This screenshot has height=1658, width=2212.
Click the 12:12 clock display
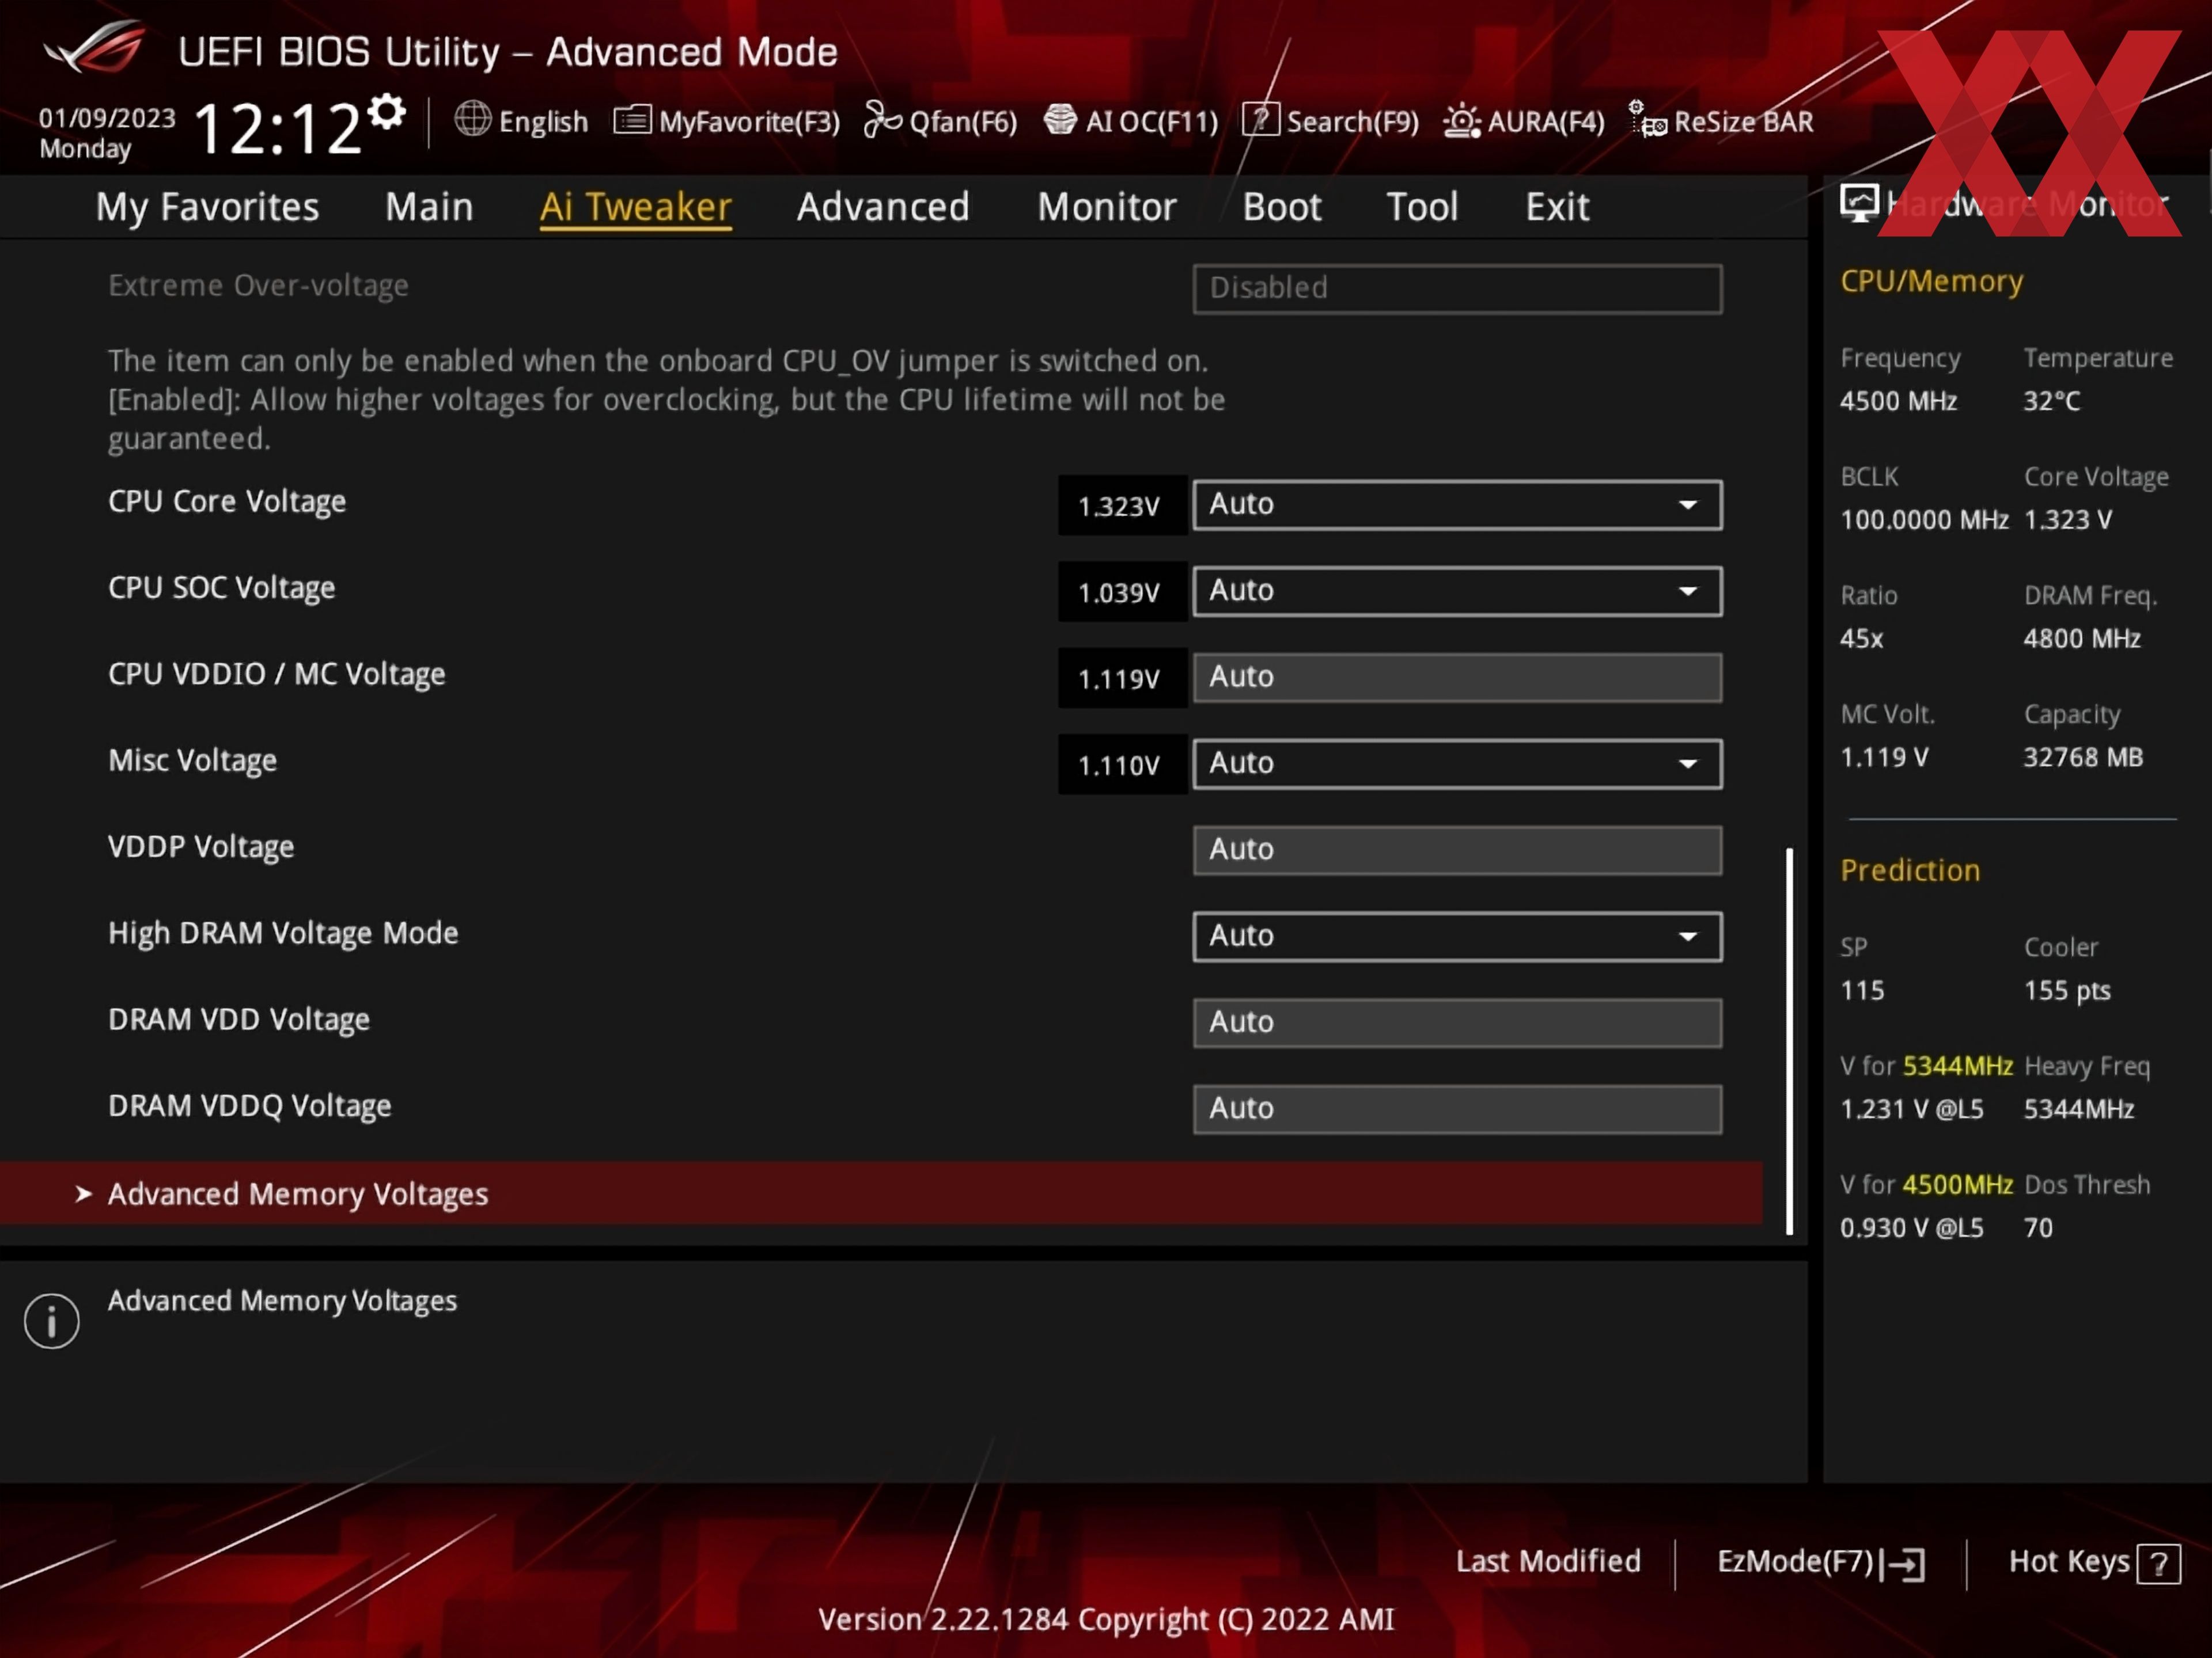click(277, 130)
